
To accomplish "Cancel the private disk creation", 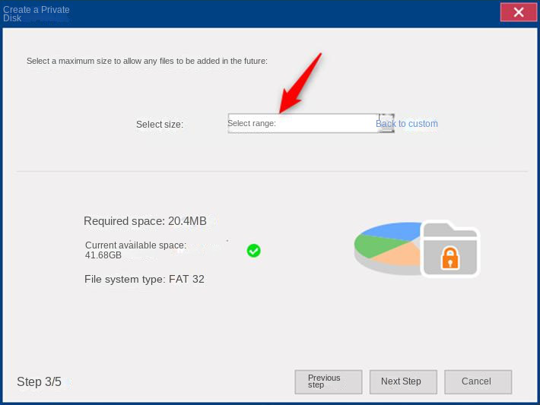I will [x=478, y=381].
